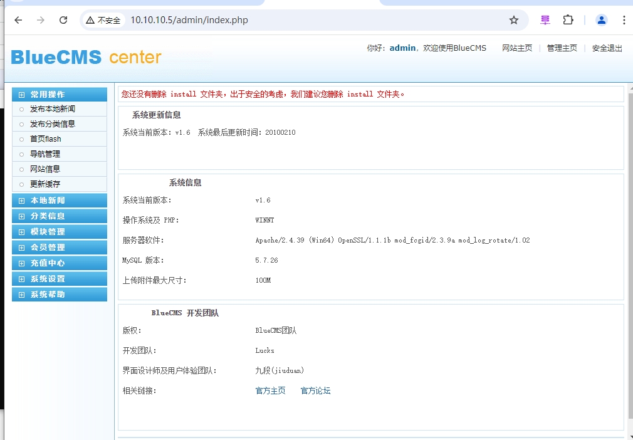This screenshot has width=633, height=440.
Task: Select 发布本地新闻 in the sidebar
Action: point(53,109)
